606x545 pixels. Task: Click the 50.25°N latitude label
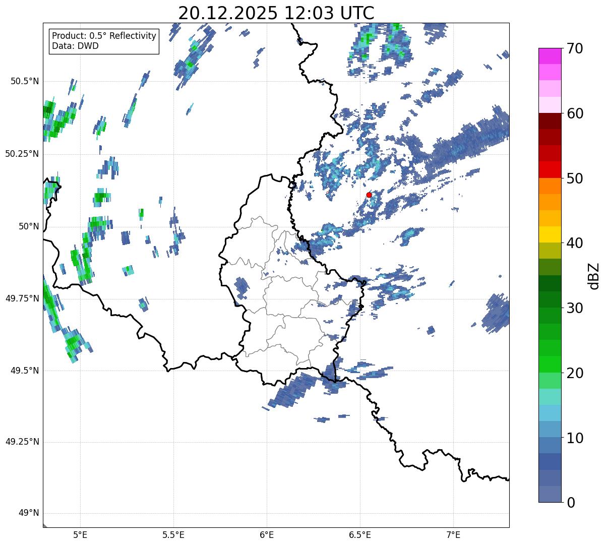22,154
